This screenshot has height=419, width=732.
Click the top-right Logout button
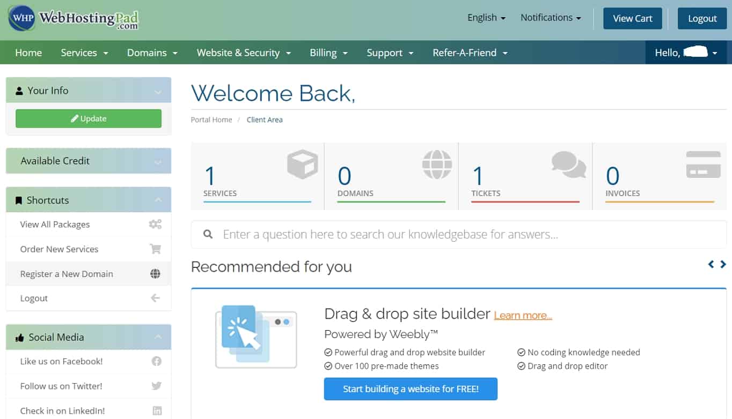coord(702,18)
